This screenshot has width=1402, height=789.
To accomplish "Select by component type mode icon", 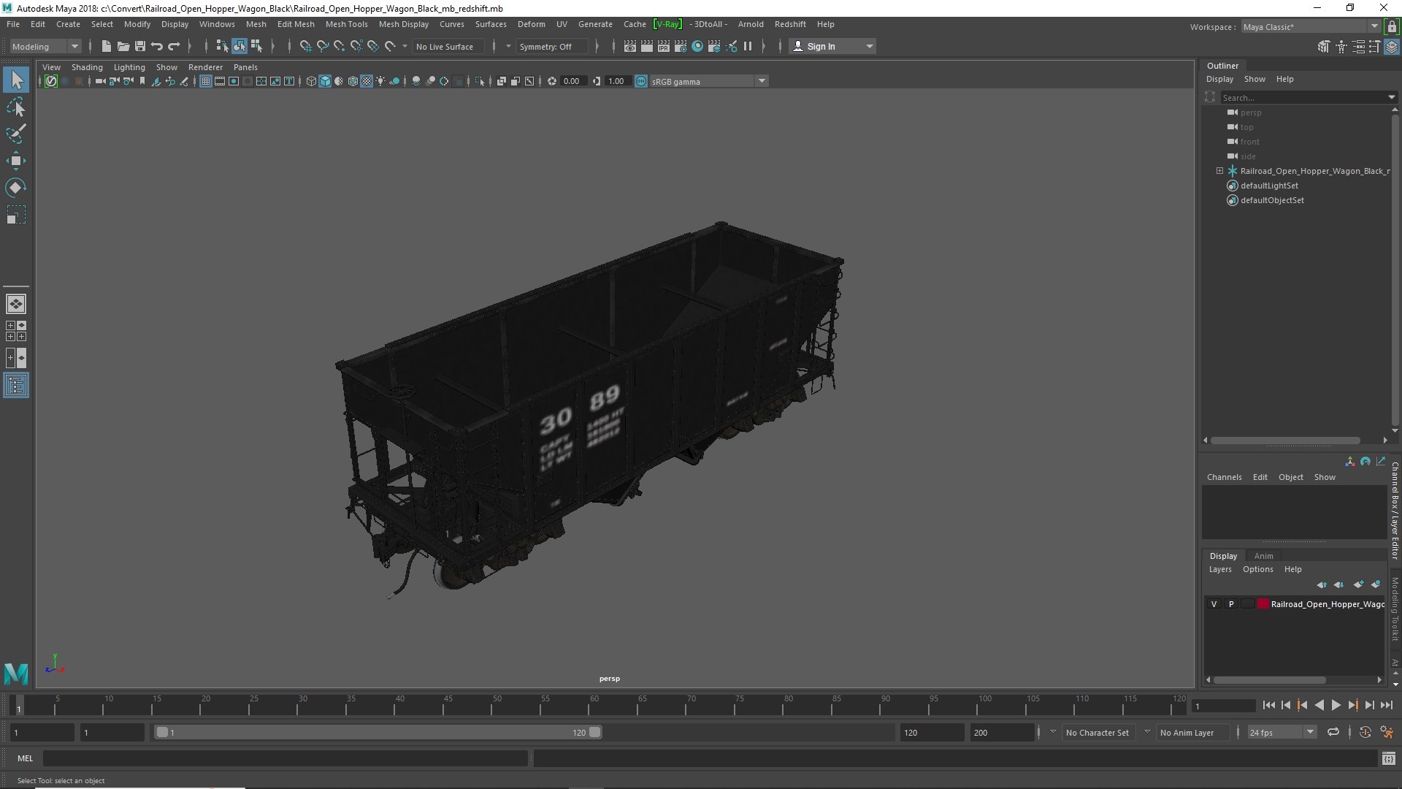I will tap(256, 46).
